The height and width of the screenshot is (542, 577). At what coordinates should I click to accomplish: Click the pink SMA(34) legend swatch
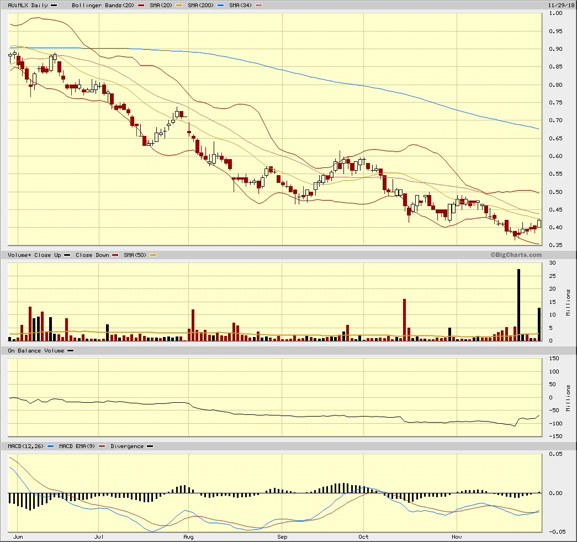[x=259, y=6]
